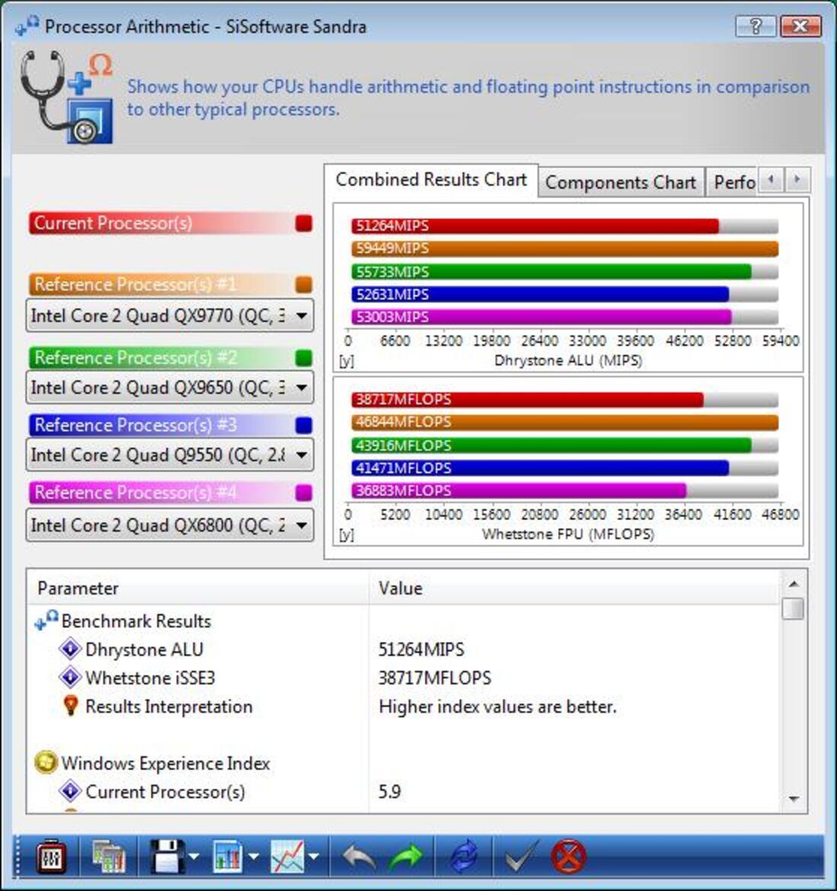The height and width of the screenshot is (891, 837).
Task: Click the Value column header
Action: pos(574,588)
